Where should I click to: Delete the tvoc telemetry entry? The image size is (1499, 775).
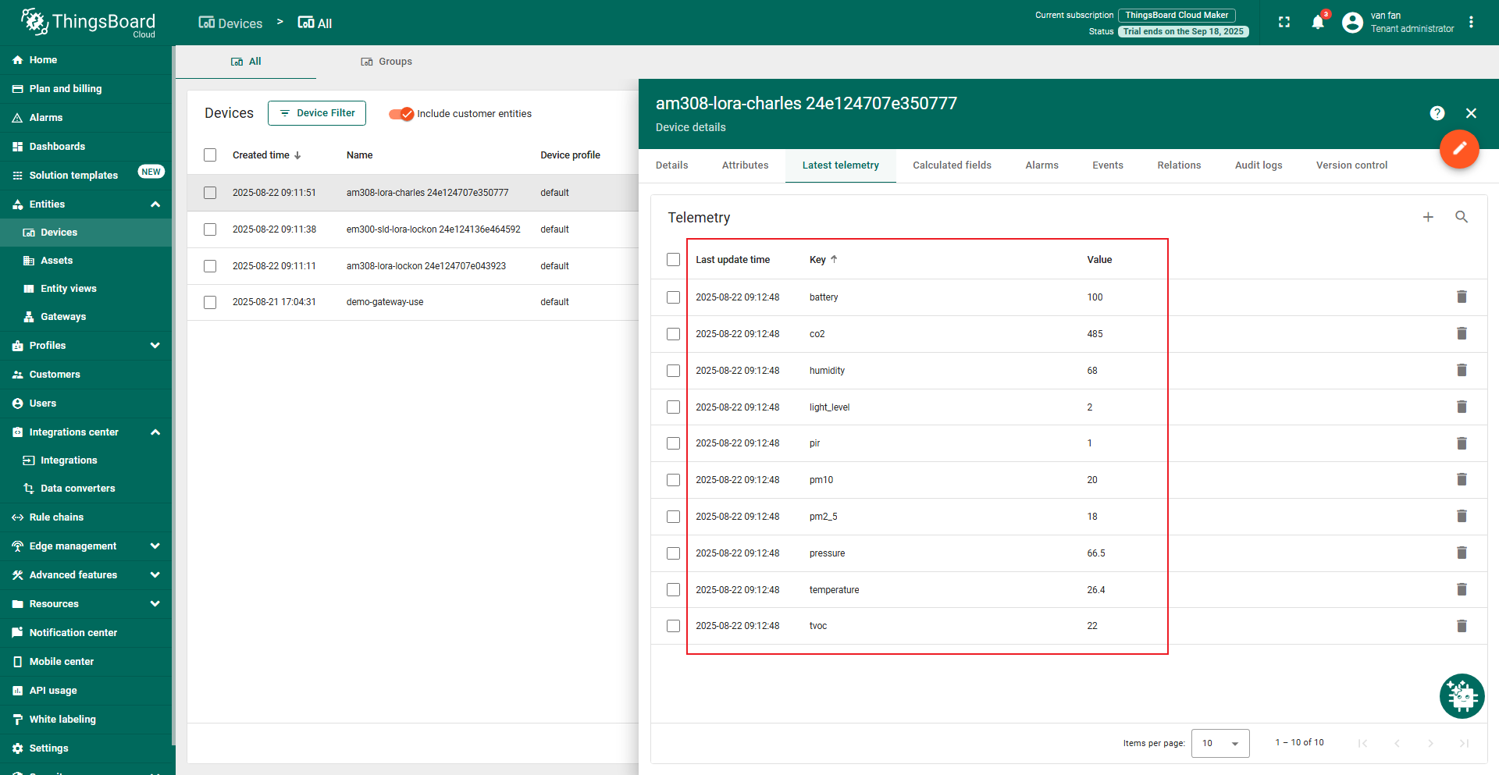pos(1462,626)
